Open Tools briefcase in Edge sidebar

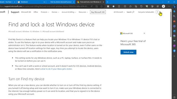(174, 21)
